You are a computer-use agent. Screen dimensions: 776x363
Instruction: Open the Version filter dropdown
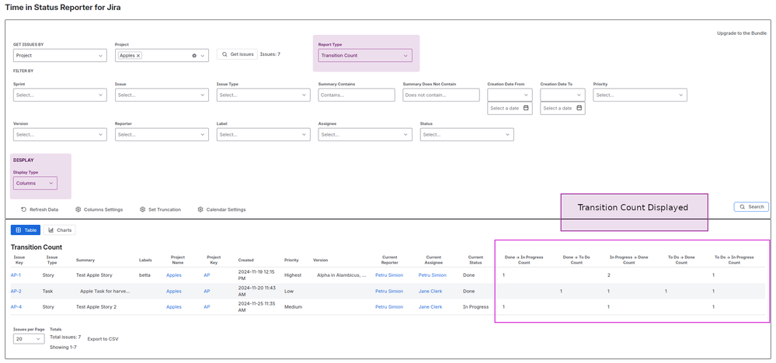point(60,134)
